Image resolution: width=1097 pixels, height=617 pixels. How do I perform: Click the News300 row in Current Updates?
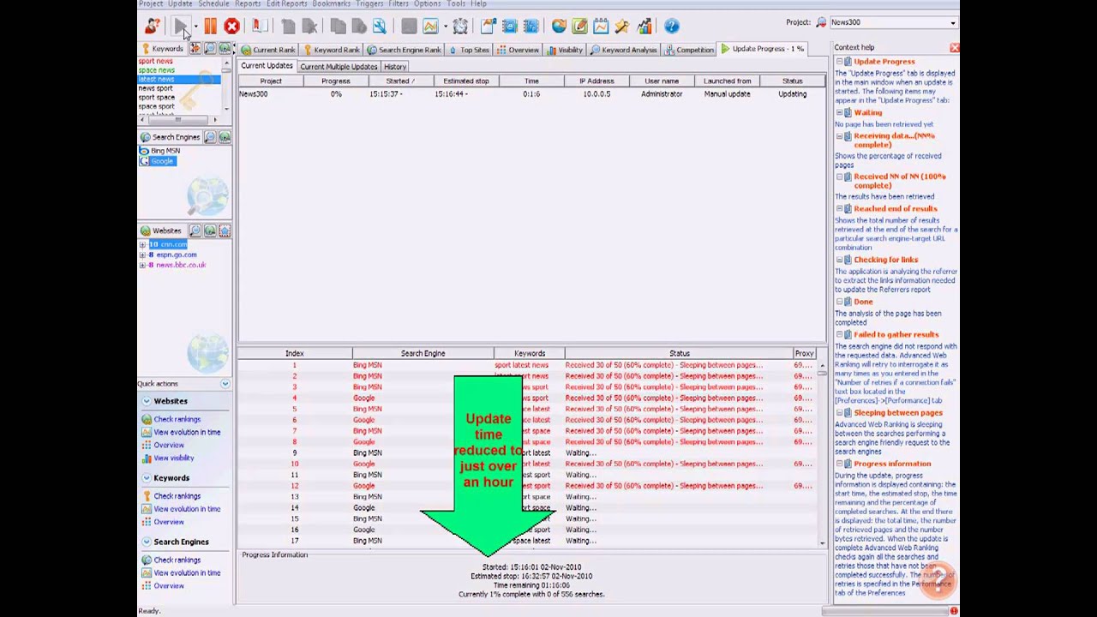[531, 94]
